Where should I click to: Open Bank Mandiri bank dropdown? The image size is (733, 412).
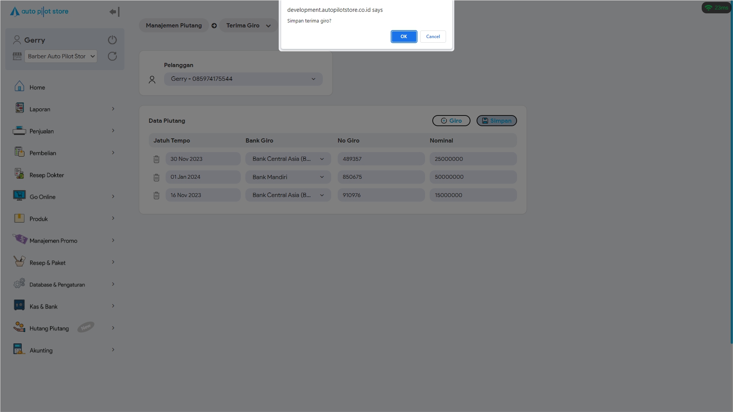coord(288,177)
